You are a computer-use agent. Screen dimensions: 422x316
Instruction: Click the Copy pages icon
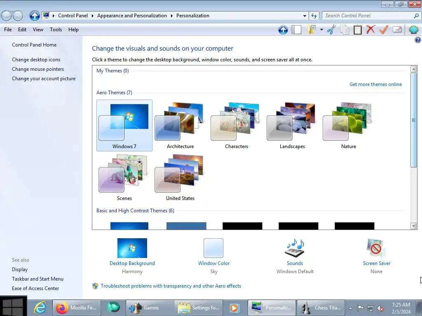click(345, 30)
